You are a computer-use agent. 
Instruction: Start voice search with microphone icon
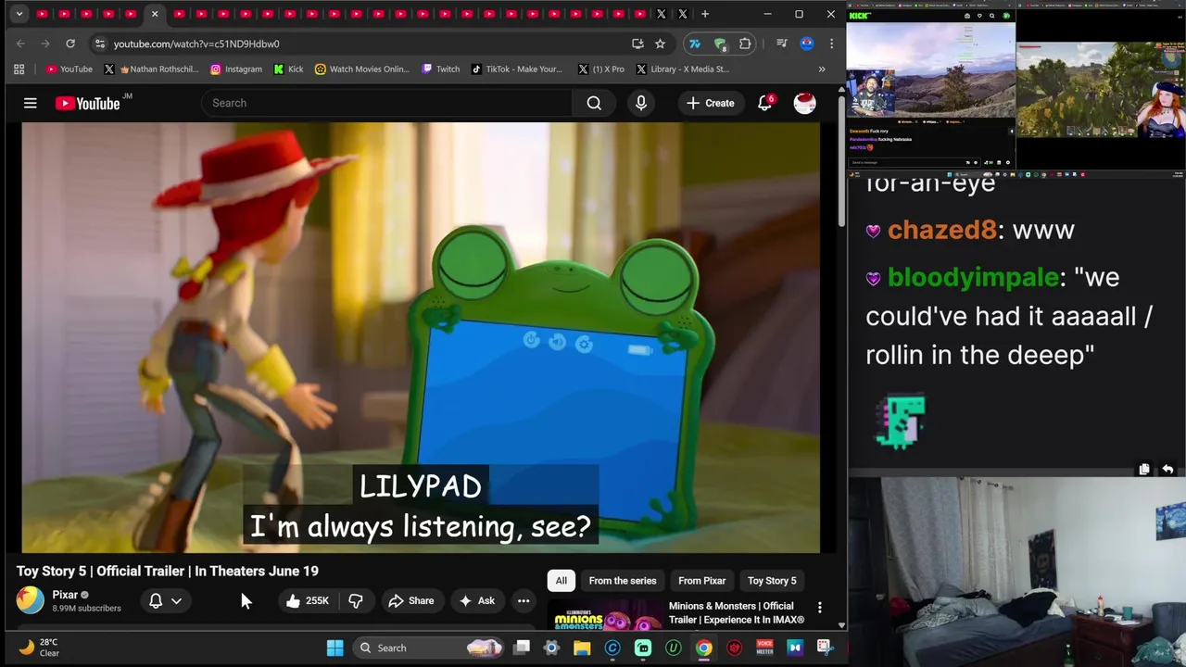[x=640, y=103]
